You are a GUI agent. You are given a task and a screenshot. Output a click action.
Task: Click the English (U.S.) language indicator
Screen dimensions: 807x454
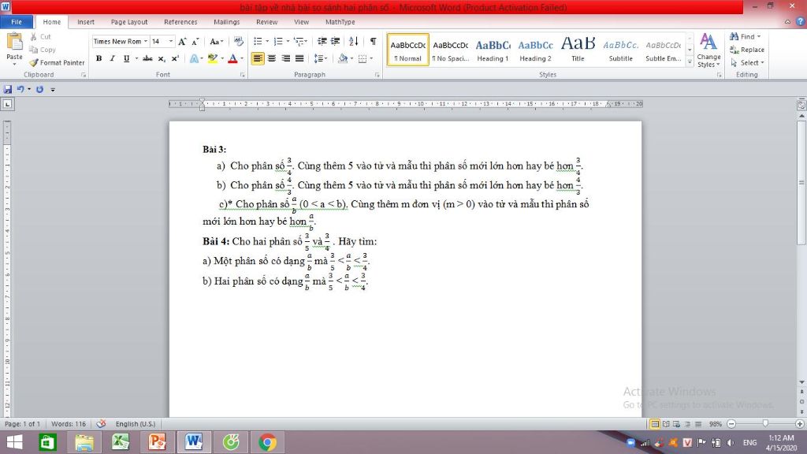point(136,423)
